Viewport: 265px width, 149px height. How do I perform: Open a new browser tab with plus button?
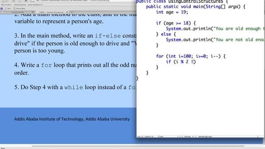pyautogui.click(x=72, y=12)
